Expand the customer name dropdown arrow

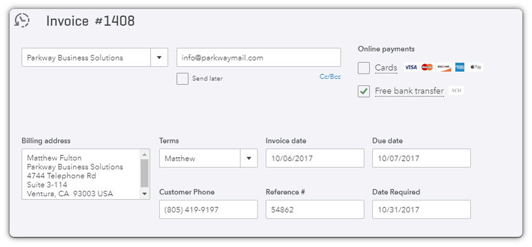click(x=159, y=57)
